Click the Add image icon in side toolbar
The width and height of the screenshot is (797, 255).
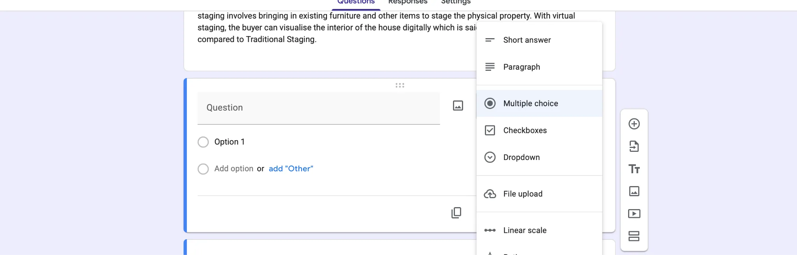[634, 191]
